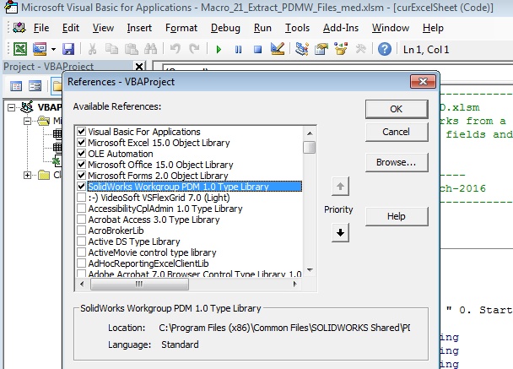Screen dimensions: 513x369
Task: Move reference priority down arrow
Action: coord(340,233)
